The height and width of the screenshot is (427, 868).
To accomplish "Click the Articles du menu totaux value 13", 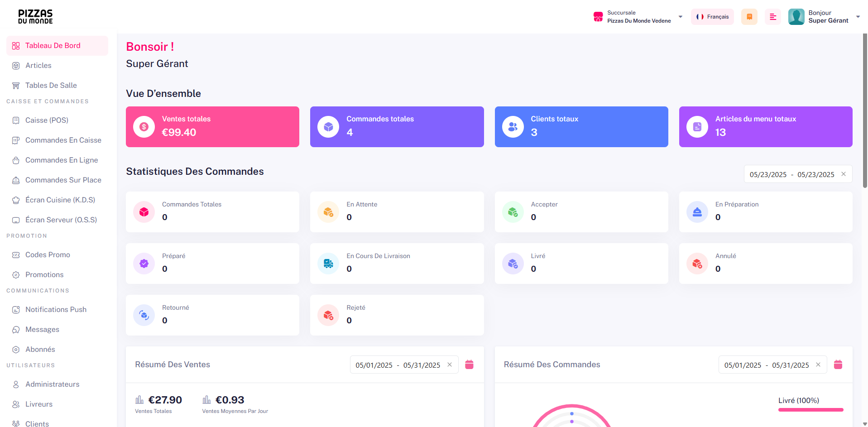I will tap(720, 133).
